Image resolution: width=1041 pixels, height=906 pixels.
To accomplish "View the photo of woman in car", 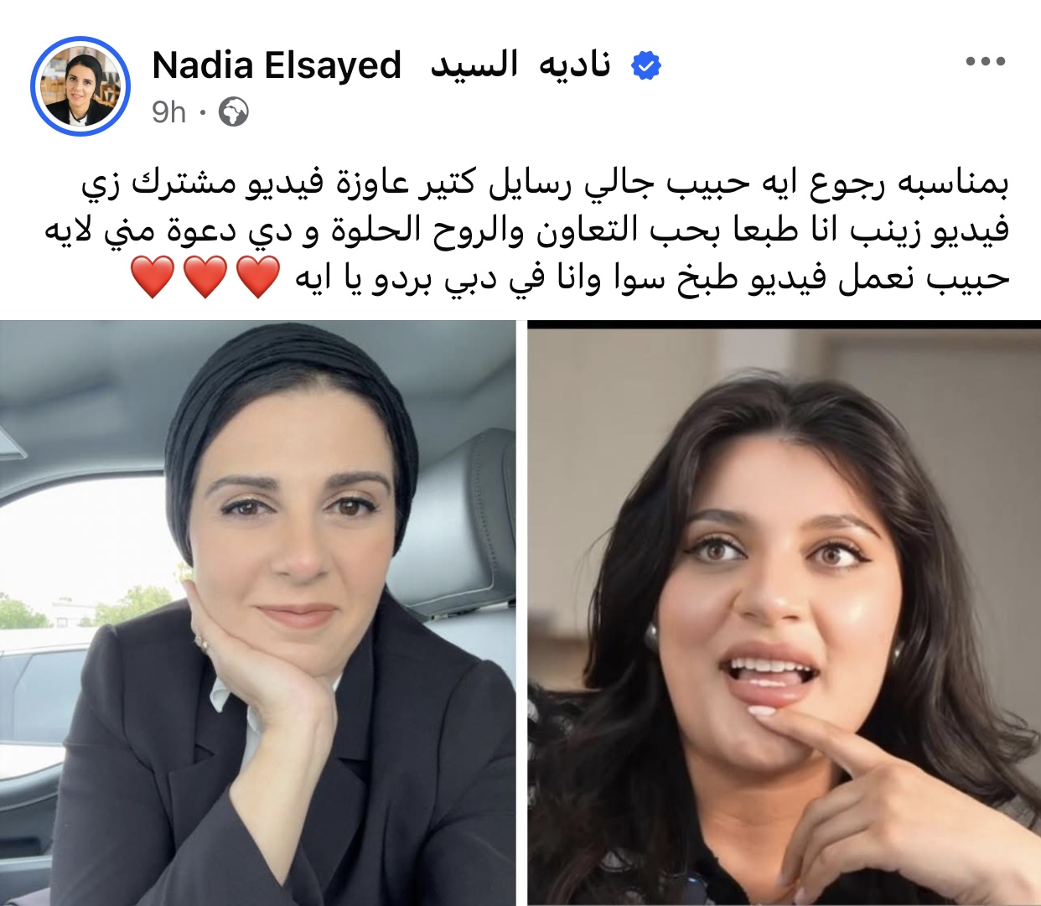I will (x=257, y=613).
